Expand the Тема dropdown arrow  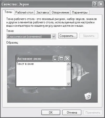[54, 37]
